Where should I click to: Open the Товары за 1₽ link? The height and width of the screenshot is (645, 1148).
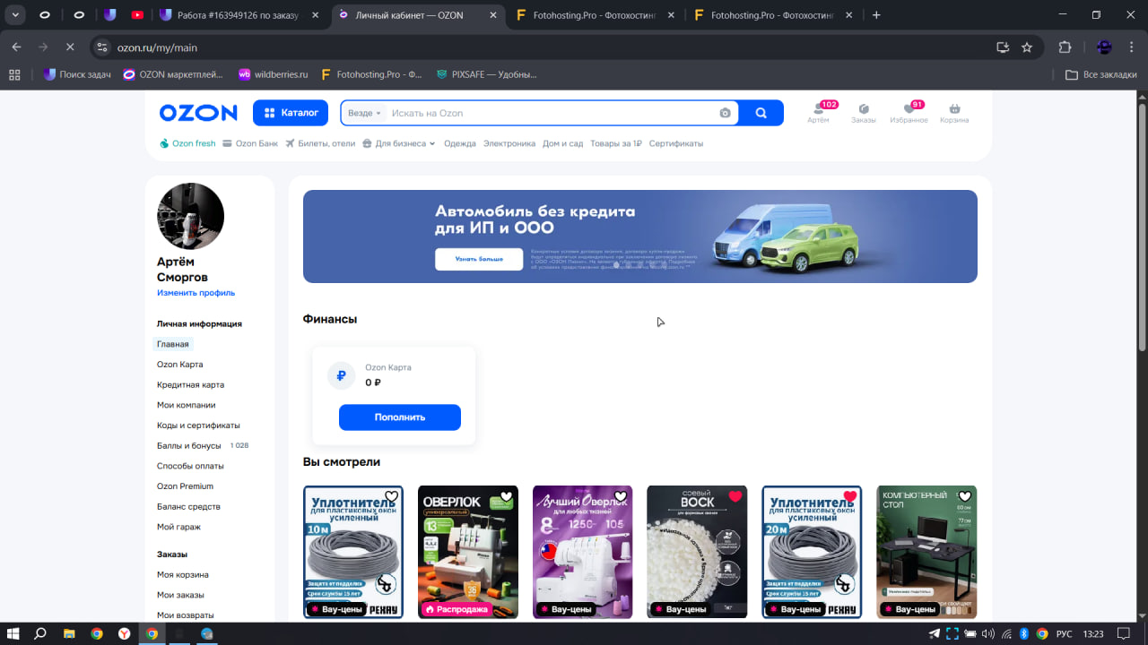click(x=616, y=143)
